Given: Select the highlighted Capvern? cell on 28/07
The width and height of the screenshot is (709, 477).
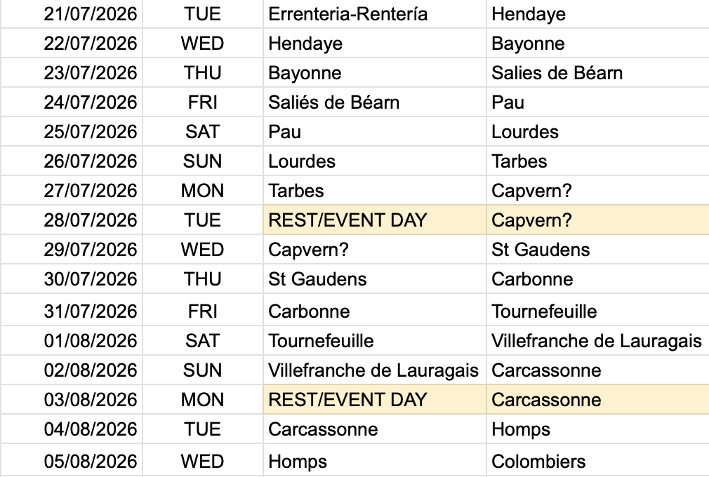Looking at the screenshot, I should click(x=598, y=220).
